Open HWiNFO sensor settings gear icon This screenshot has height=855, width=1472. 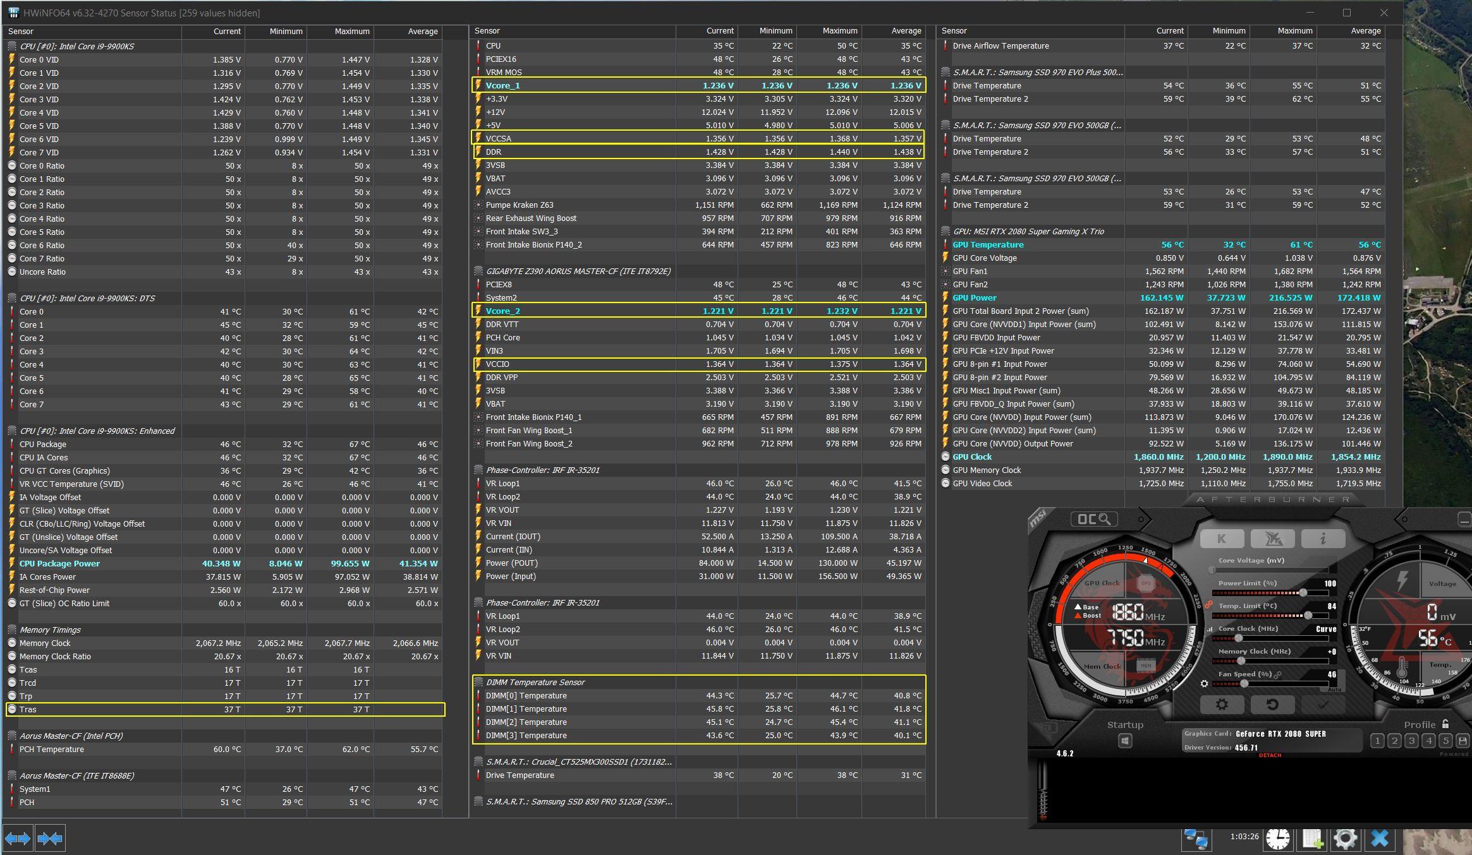[x=1345, y=839]
